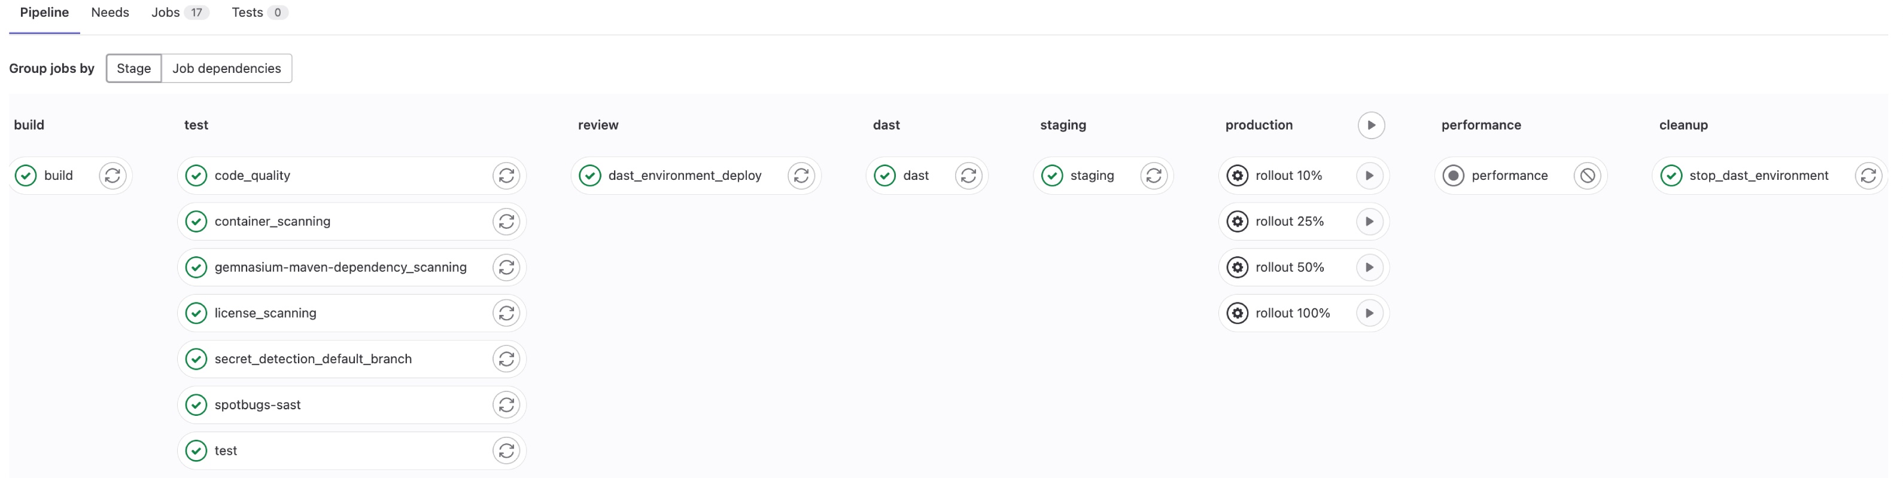The width and height of the screenshot is (1903, 478).
Task: Retry the license_scanning job
Action: tap(506, 312)
